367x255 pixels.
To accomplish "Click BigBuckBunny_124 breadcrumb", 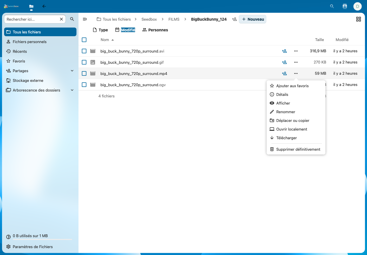I will [x=209, y=19].
